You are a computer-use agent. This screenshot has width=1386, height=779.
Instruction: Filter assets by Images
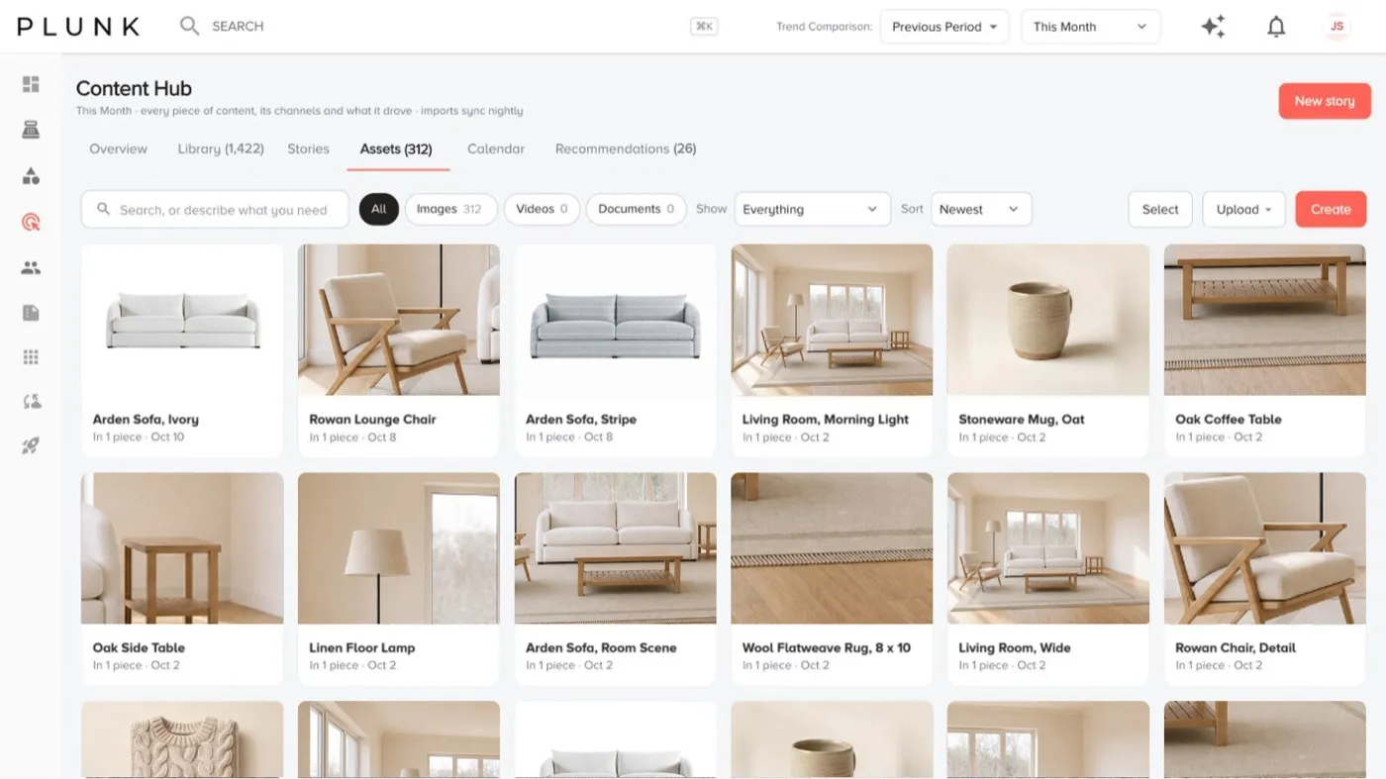click(x=450, y=209)
